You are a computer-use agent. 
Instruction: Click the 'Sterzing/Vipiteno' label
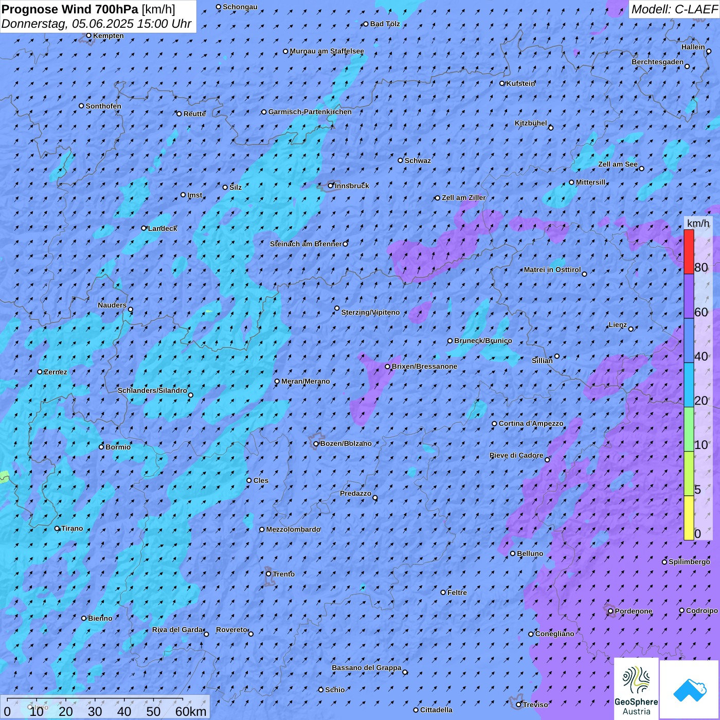[x=370, y=312]
